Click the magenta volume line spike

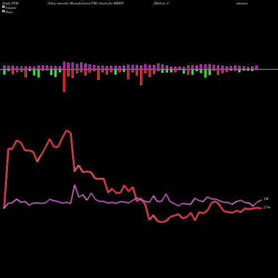tap(75, 185)
